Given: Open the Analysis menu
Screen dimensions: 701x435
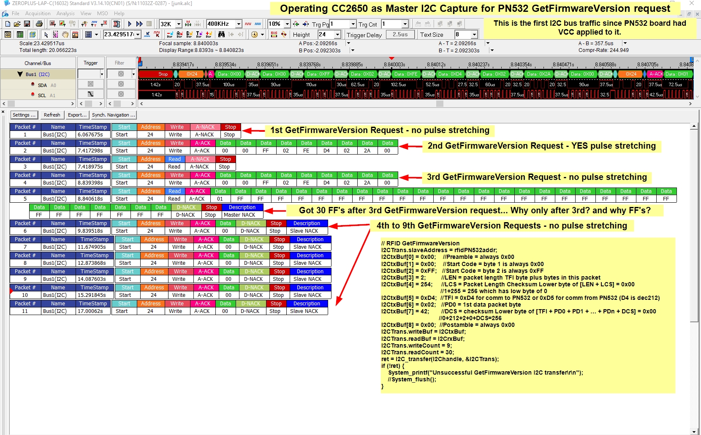Looking at the screenshot, I should [65, 14].
